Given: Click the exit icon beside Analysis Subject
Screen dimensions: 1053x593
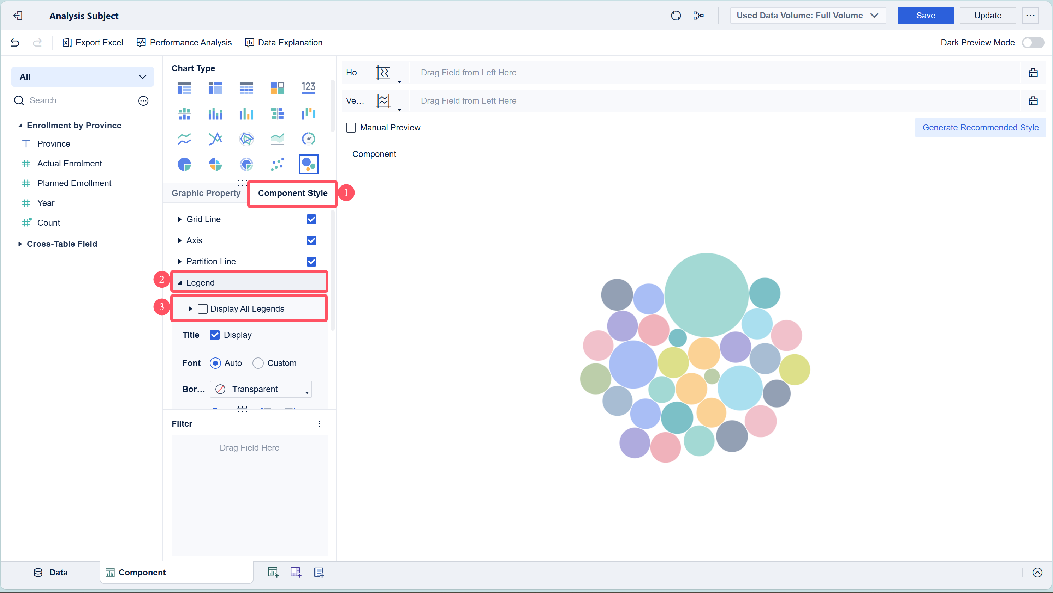Looking at the screenshot, I should (x=18, y=16).
